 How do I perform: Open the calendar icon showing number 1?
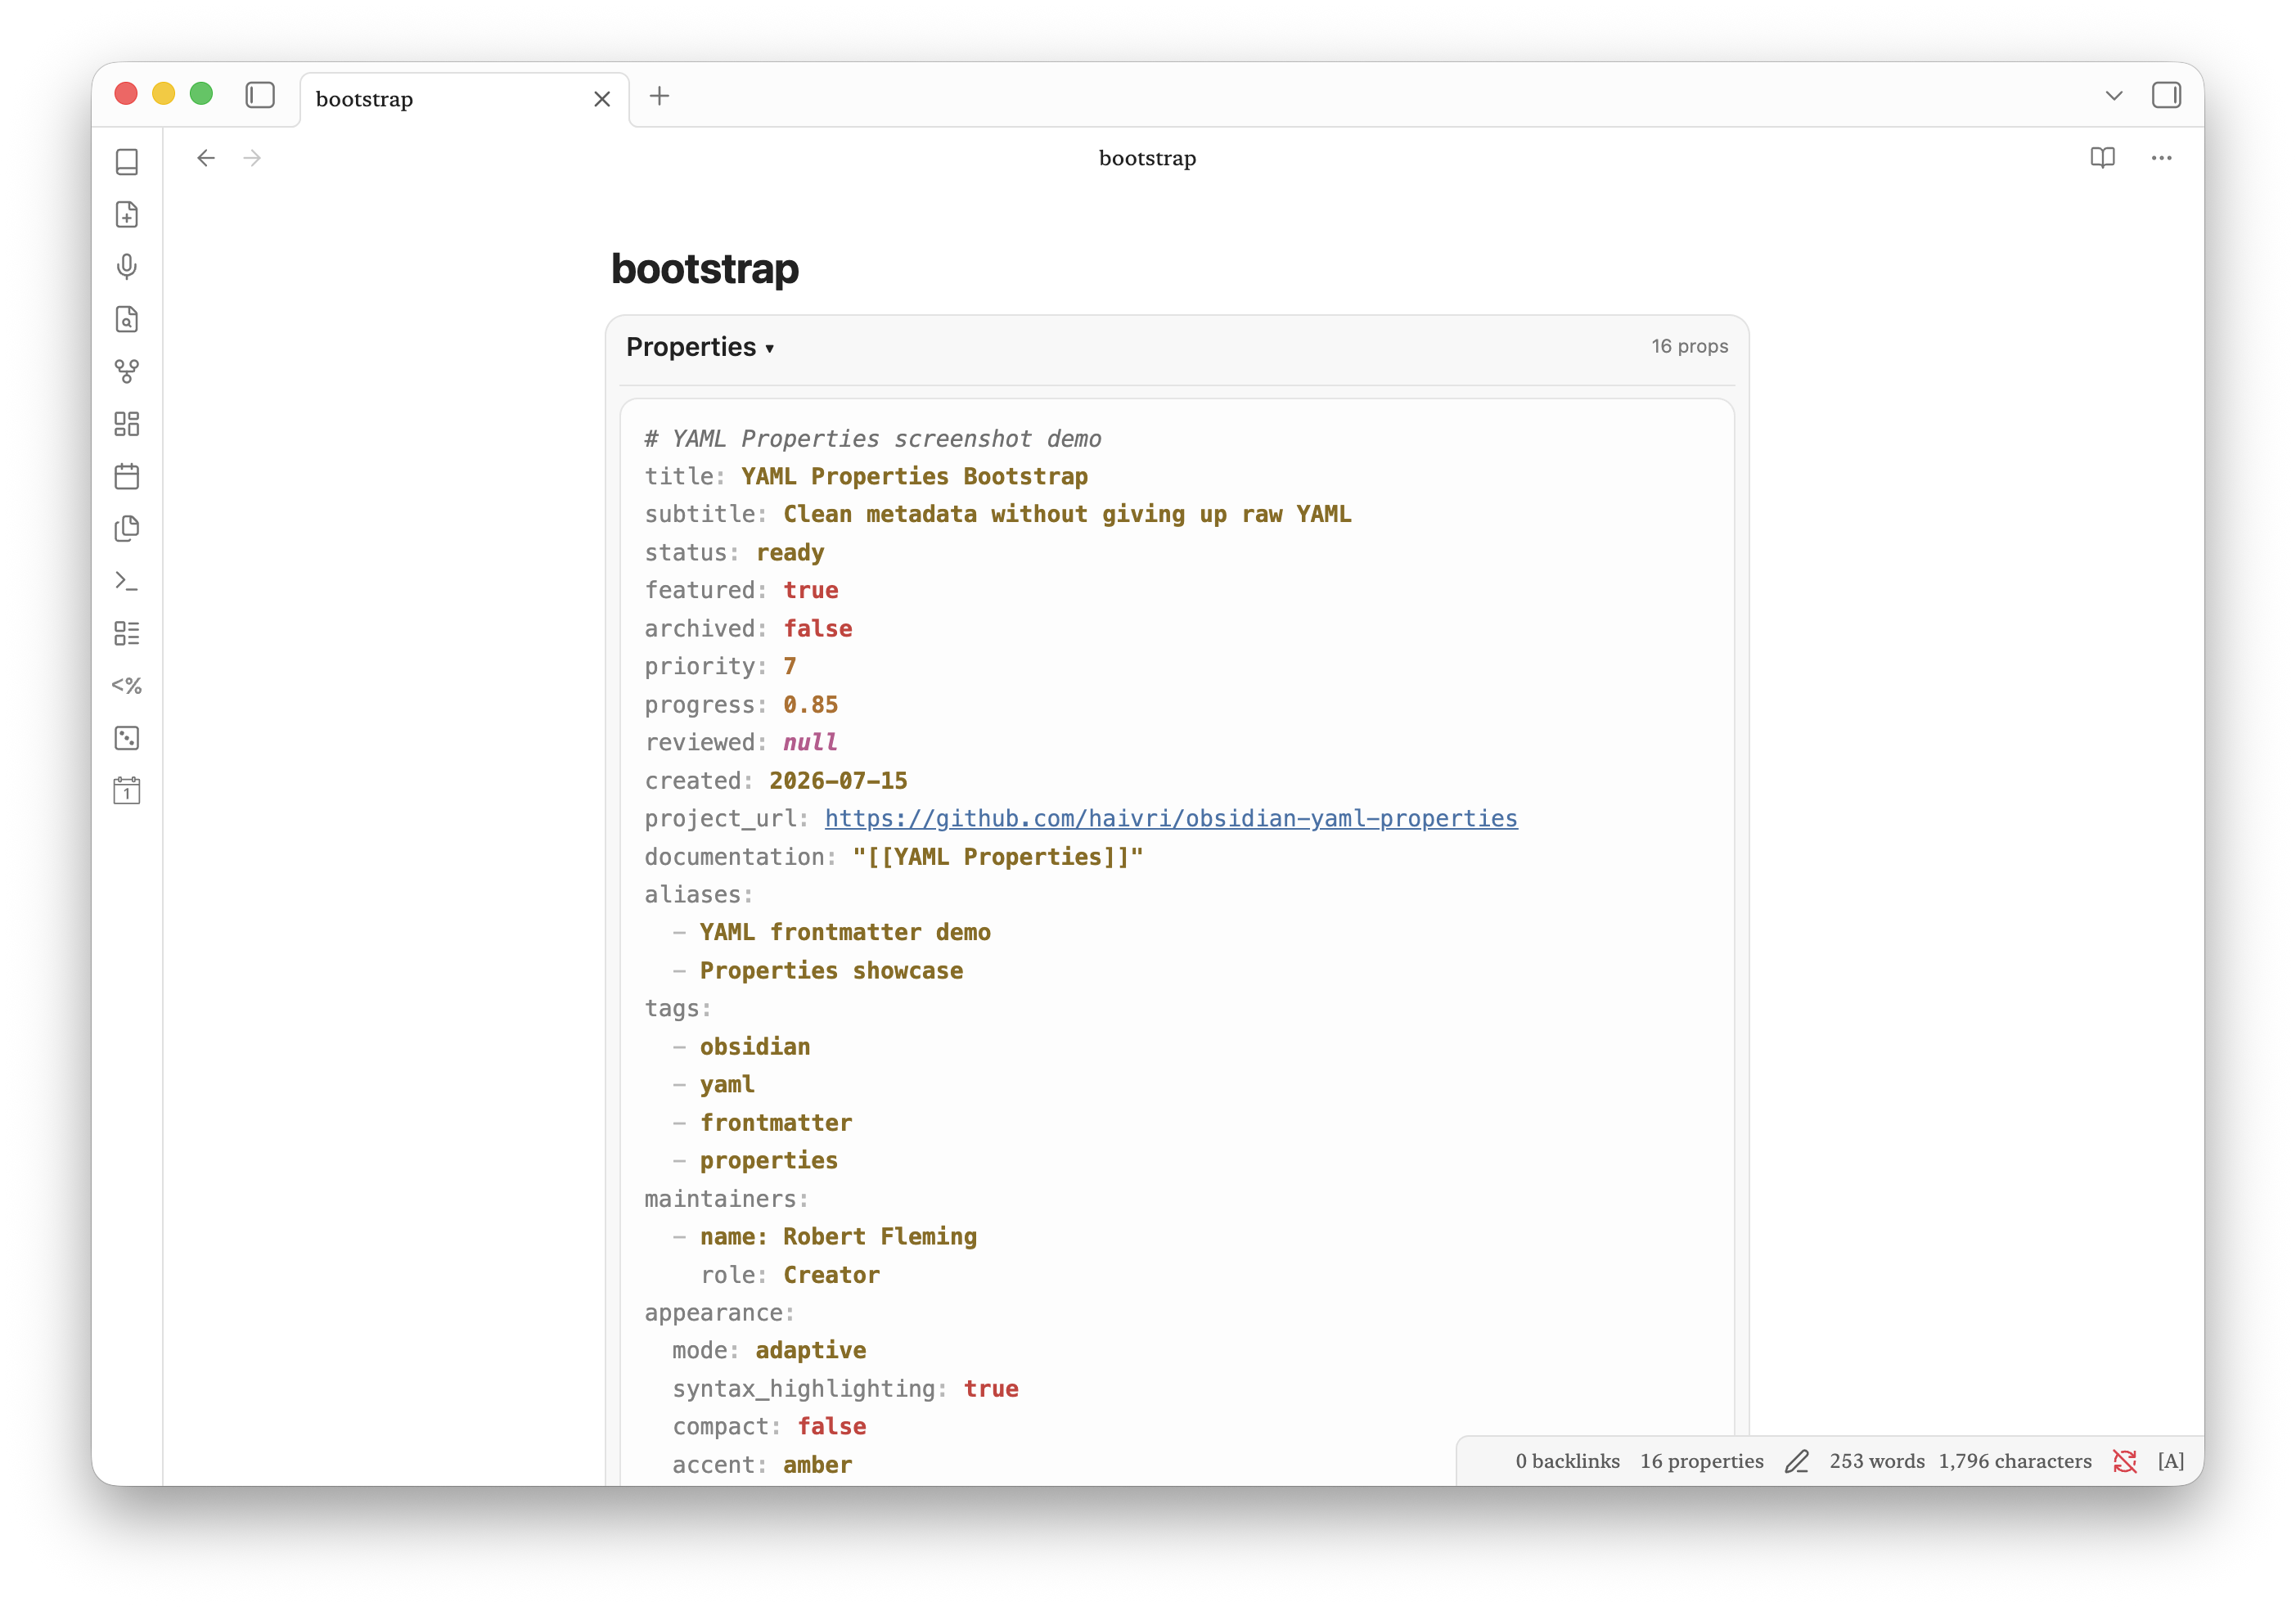tap(127, 790)
